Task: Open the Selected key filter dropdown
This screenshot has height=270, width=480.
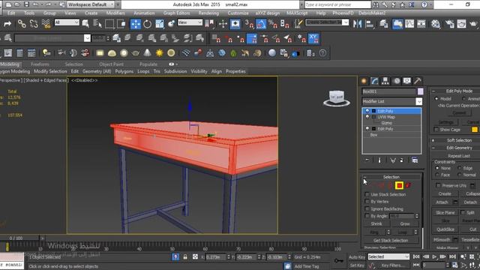Action: point(388,256)
